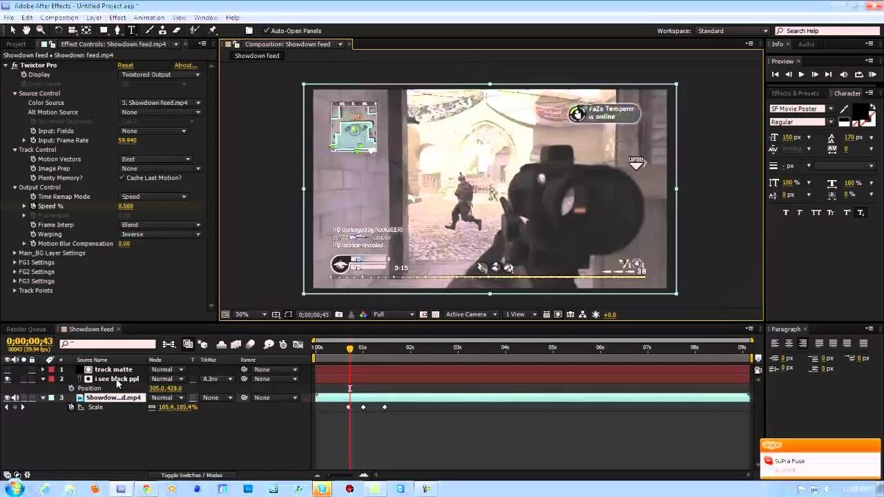The height and width of the screenshot is (497, 884).
Task: Click the Scale property stopwatch
Action: [71, 407]
